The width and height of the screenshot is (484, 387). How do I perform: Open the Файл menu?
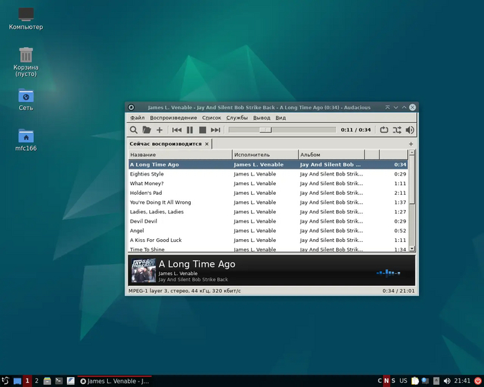point(137,117)
